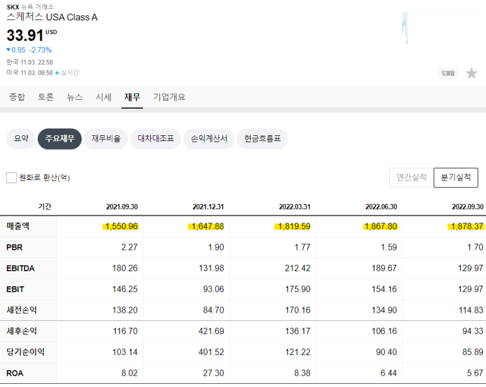Enable the 원화로 환산(억) checkbox
Viewport: 486px width, 387px height.
click(x=11, y=177)
